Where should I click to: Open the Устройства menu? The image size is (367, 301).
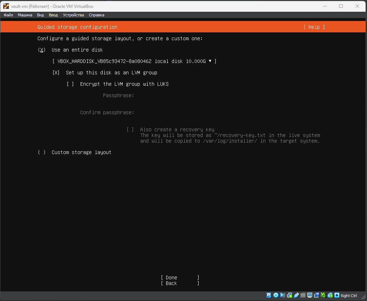coord(73,15)
